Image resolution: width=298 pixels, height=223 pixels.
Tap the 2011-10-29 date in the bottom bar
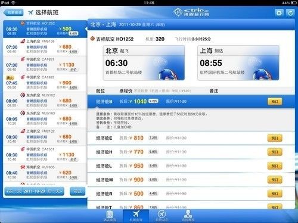(35, 191)
